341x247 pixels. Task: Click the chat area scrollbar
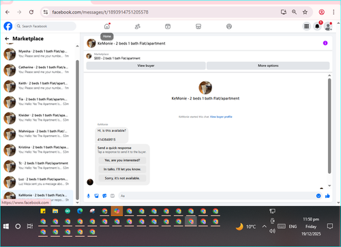coord(329,126)
